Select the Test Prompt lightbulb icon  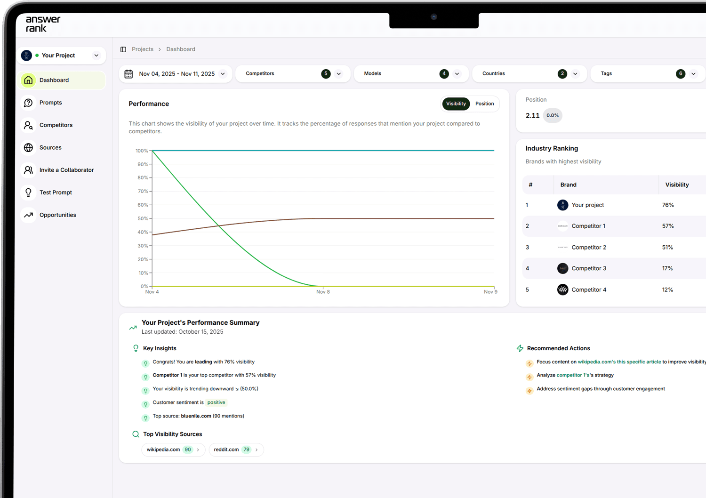(x=28, y=193)
